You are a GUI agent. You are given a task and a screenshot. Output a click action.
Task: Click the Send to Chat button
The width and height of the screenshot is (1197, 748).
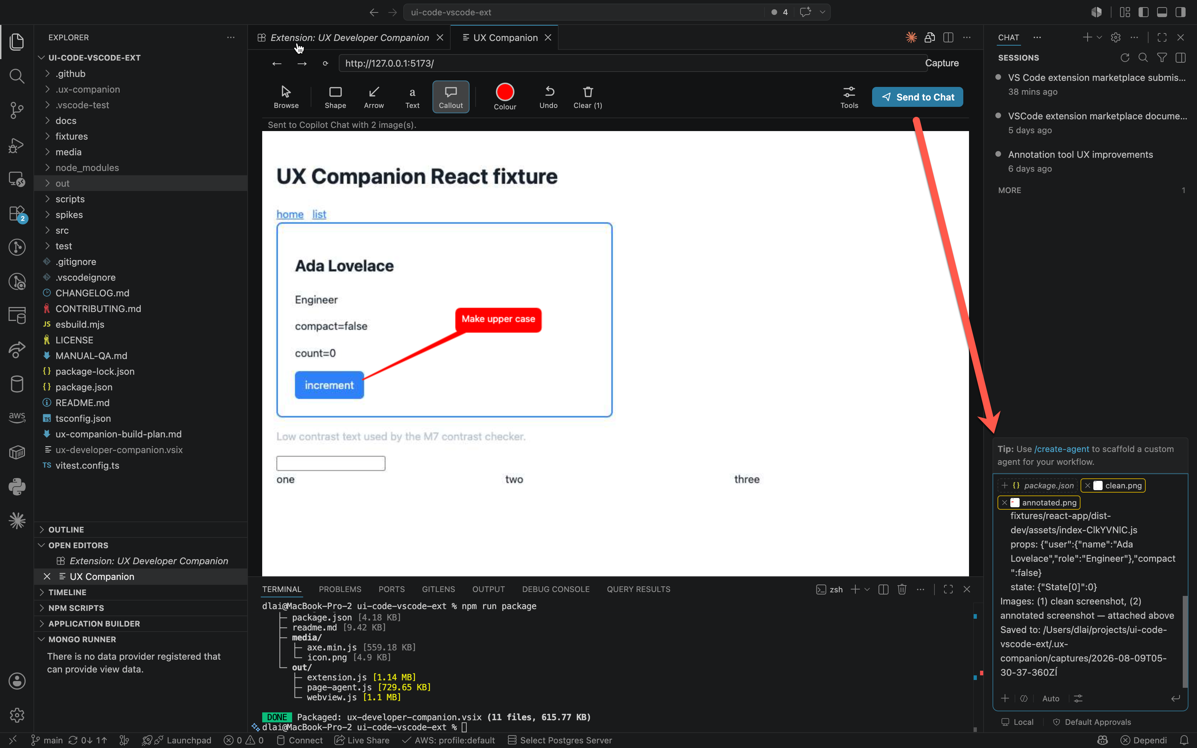917,97
